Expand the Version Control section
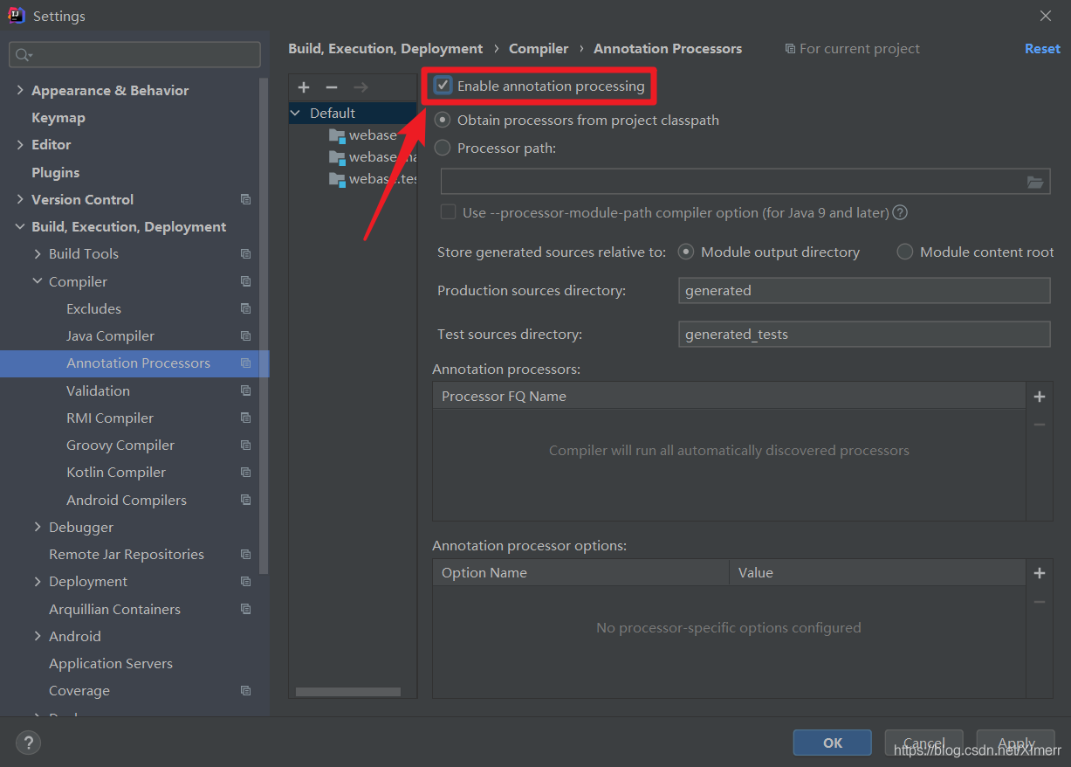1071x767 pixels. tap(20, 199)
